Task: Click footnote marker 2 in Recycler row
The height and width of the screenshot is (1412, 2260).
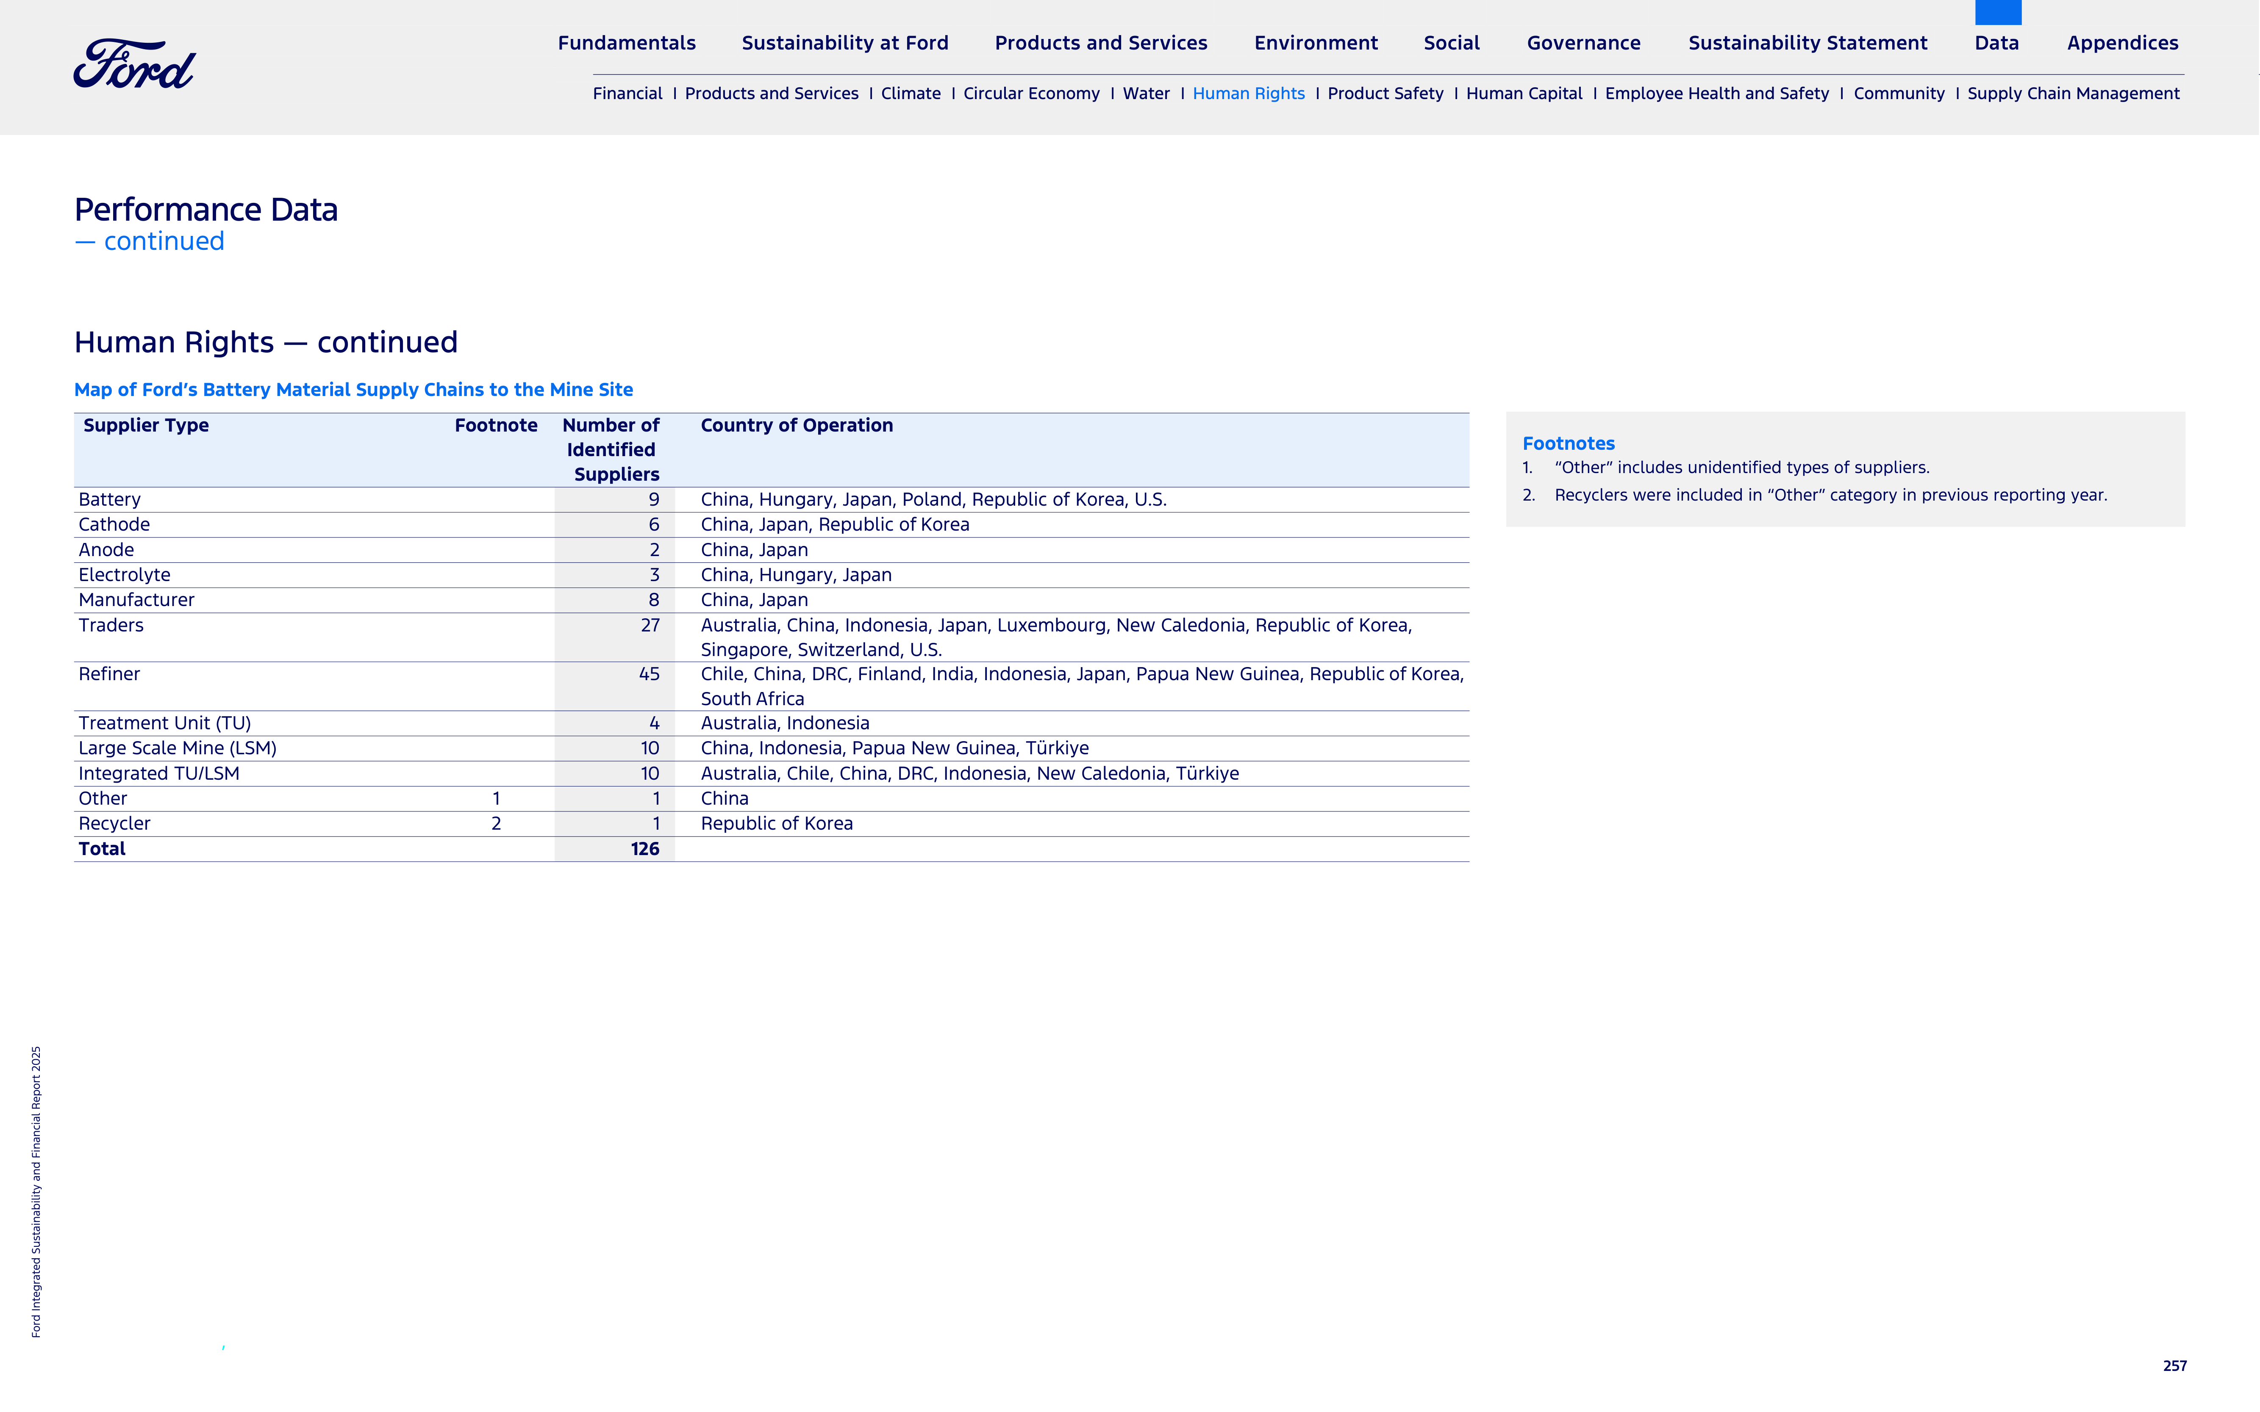Action: pos(496,824)
